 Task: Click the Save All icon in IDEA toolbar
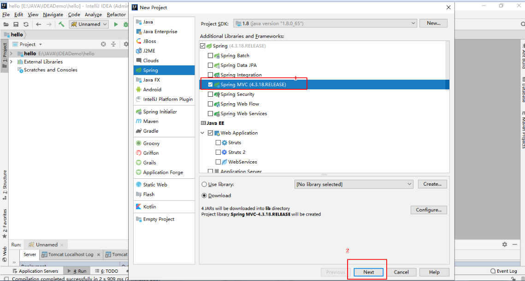16,24
